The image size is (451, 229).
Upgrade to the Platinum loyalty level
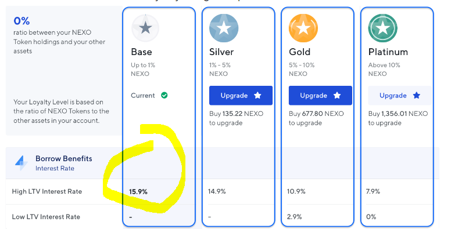coord(400,95)
